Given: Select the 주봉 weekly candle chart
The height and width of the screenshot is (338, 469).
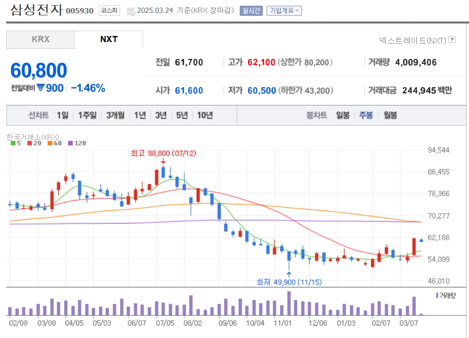Looking at the screenshot, I should [366, 115].
